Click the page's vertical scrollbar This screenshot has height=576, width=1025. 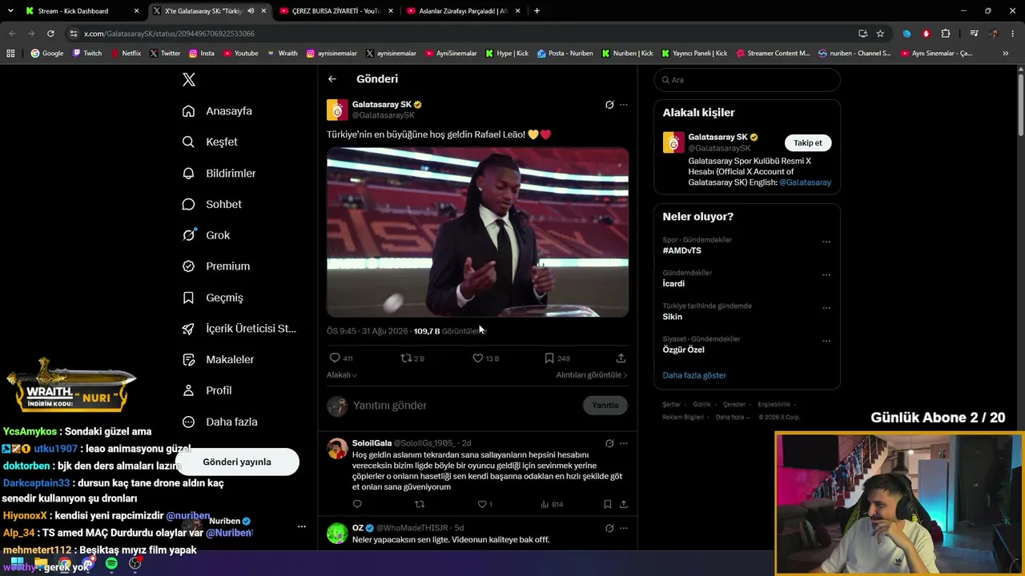(x=1020, y=104)
